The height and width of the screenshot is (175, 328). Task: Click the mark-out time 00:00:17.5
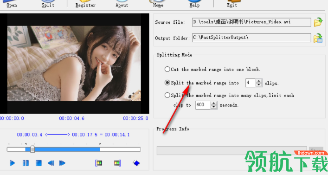point(85,135)
